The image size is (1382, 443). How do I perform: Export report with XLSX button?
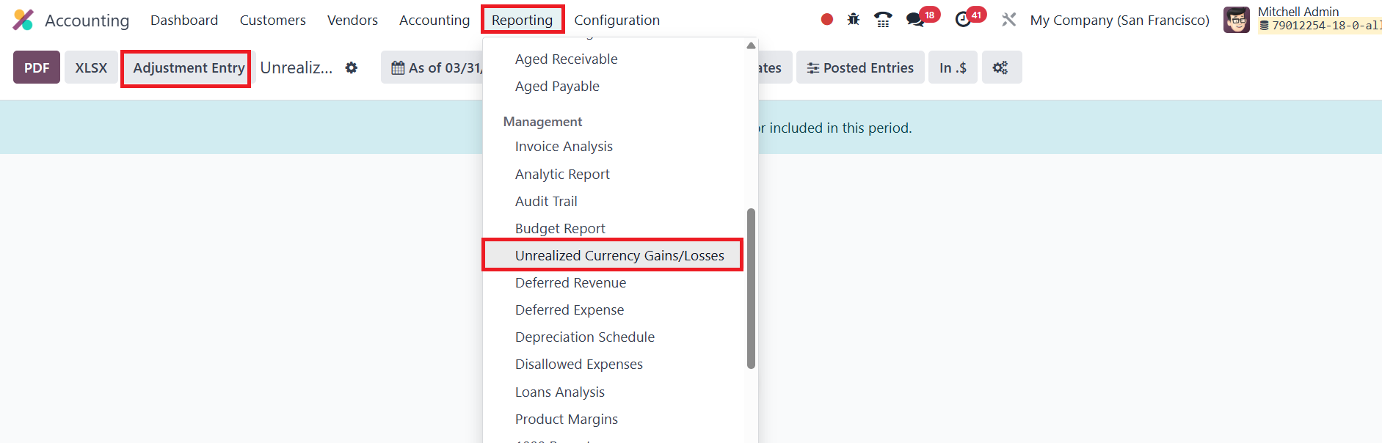pos(91,67)
